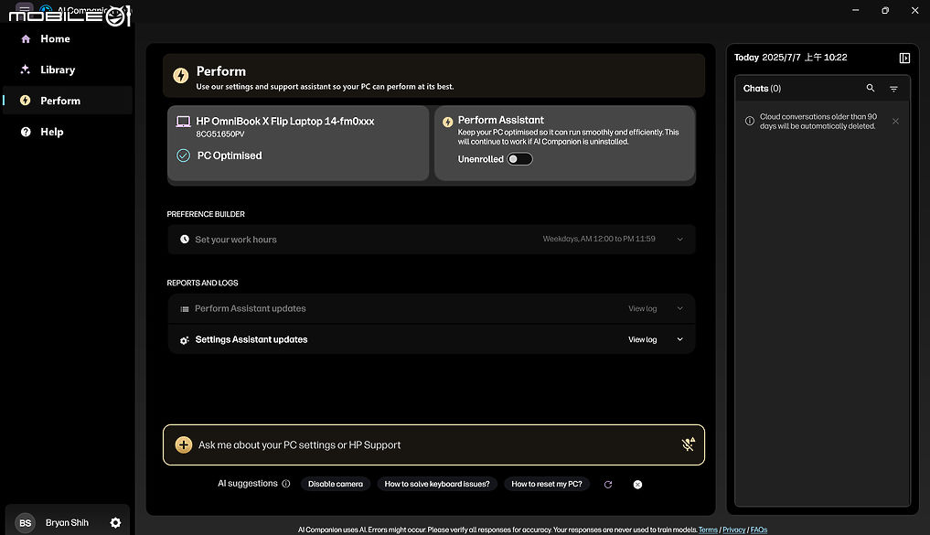
Task: Click the list icon beside Perform Assistant updates
Action: point(185,309)
